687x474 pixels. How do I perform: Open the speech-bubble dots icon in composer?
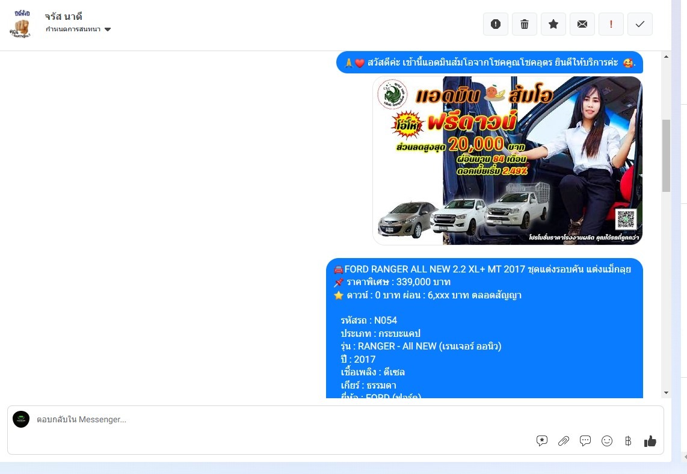(585, 441)
